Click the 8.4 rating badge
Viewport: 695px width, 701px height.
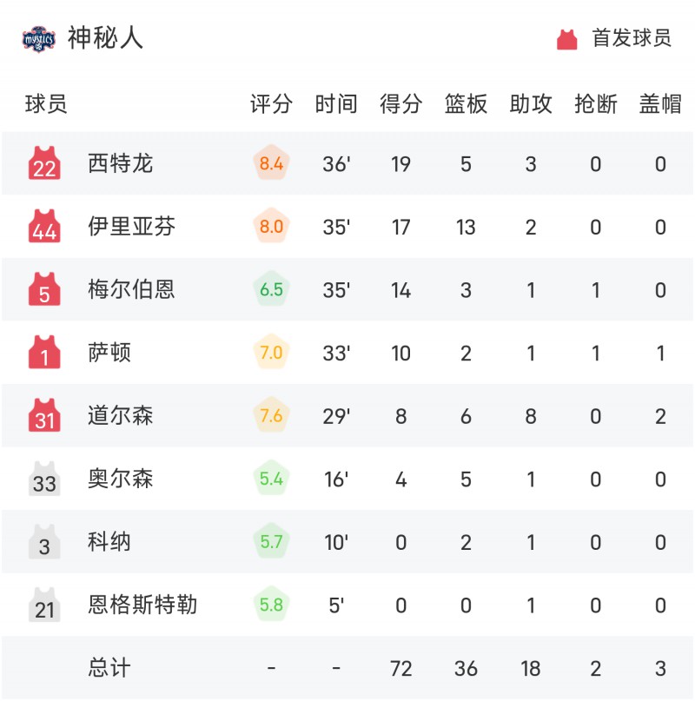(271, 162)
